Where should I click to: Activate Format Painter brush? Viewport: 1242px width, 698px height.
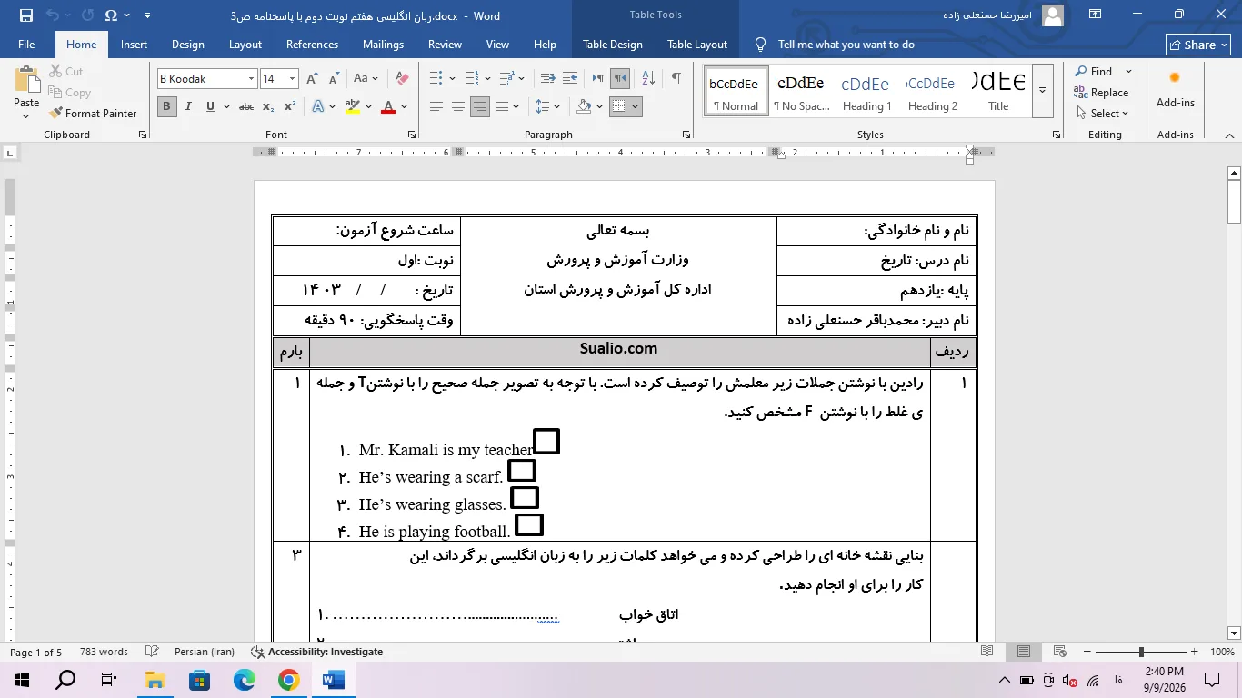[x=94, y=114]
